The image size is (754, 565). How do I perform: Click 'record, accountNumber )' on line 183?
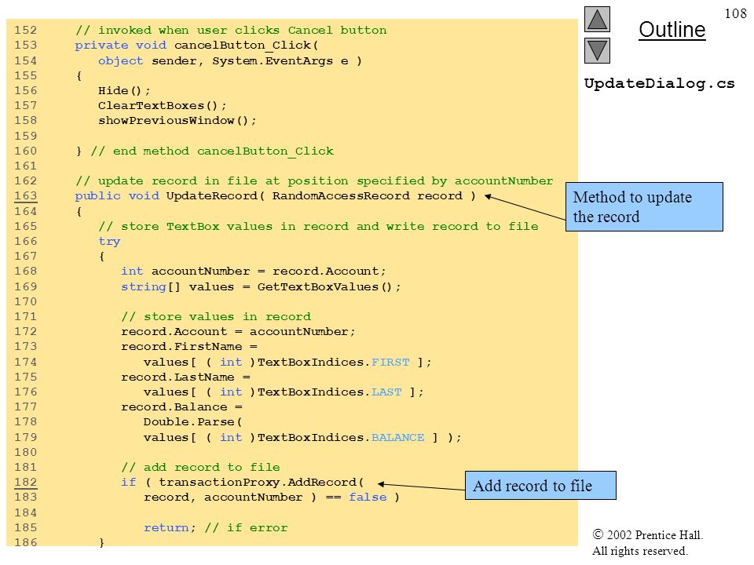(x=230, y=498)
